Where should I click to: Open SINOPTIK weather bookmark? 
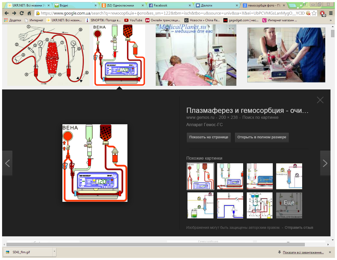[x=103, y=20]
